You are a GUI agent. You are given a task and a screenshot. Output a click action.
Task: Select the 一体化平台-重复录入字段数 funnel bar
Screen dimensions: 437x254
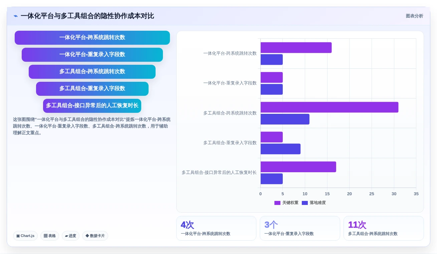92,55
